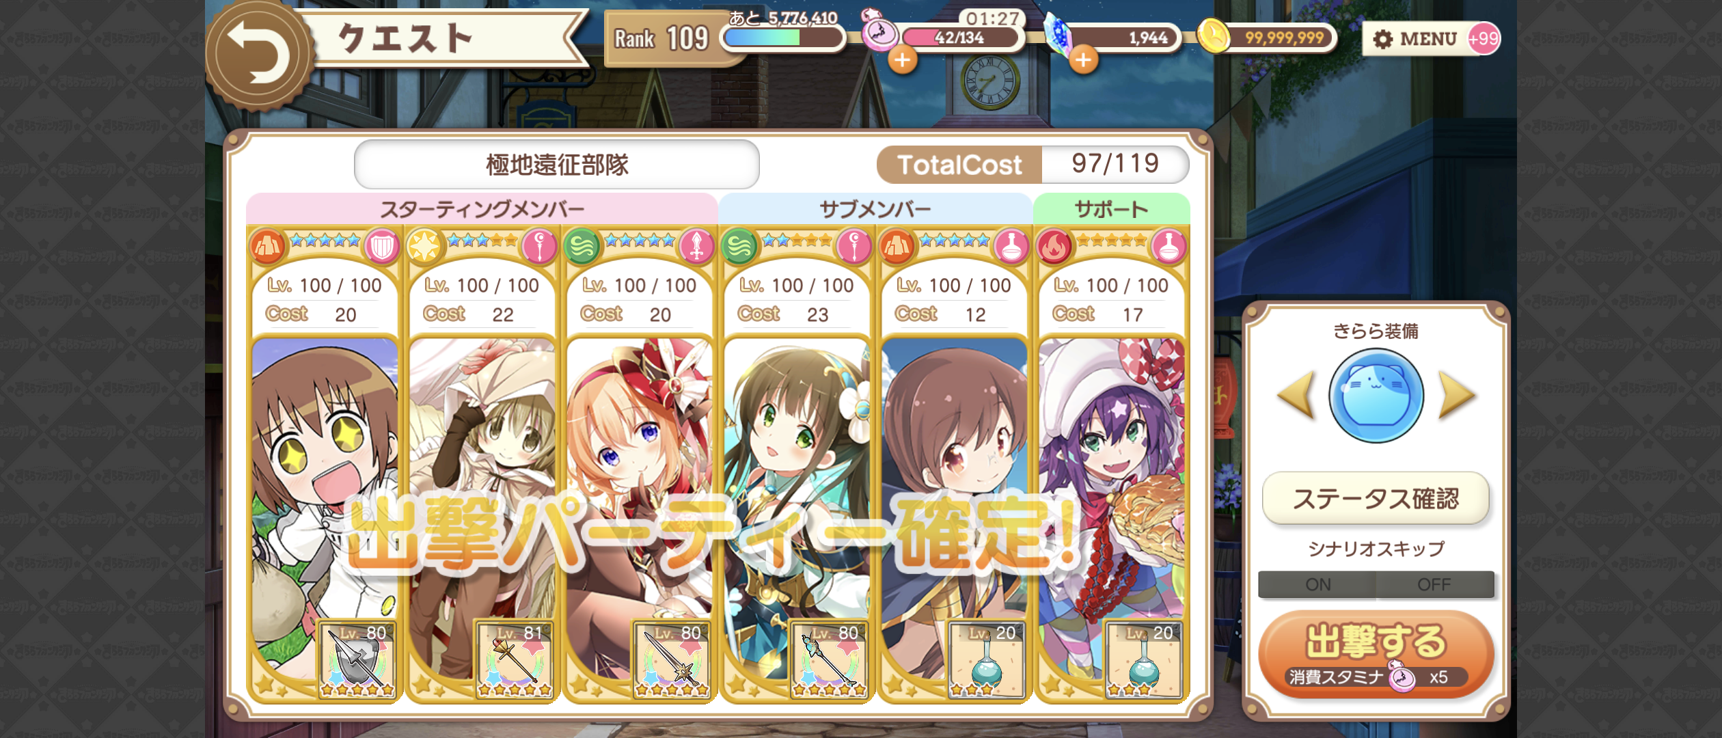Turn scenario skip OFF
The height and width of the screenshot is (738, 1722).
click(x=1434, y=585)
